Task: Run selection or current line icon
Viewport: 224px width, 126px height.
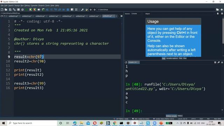Action: pos(39,9)
